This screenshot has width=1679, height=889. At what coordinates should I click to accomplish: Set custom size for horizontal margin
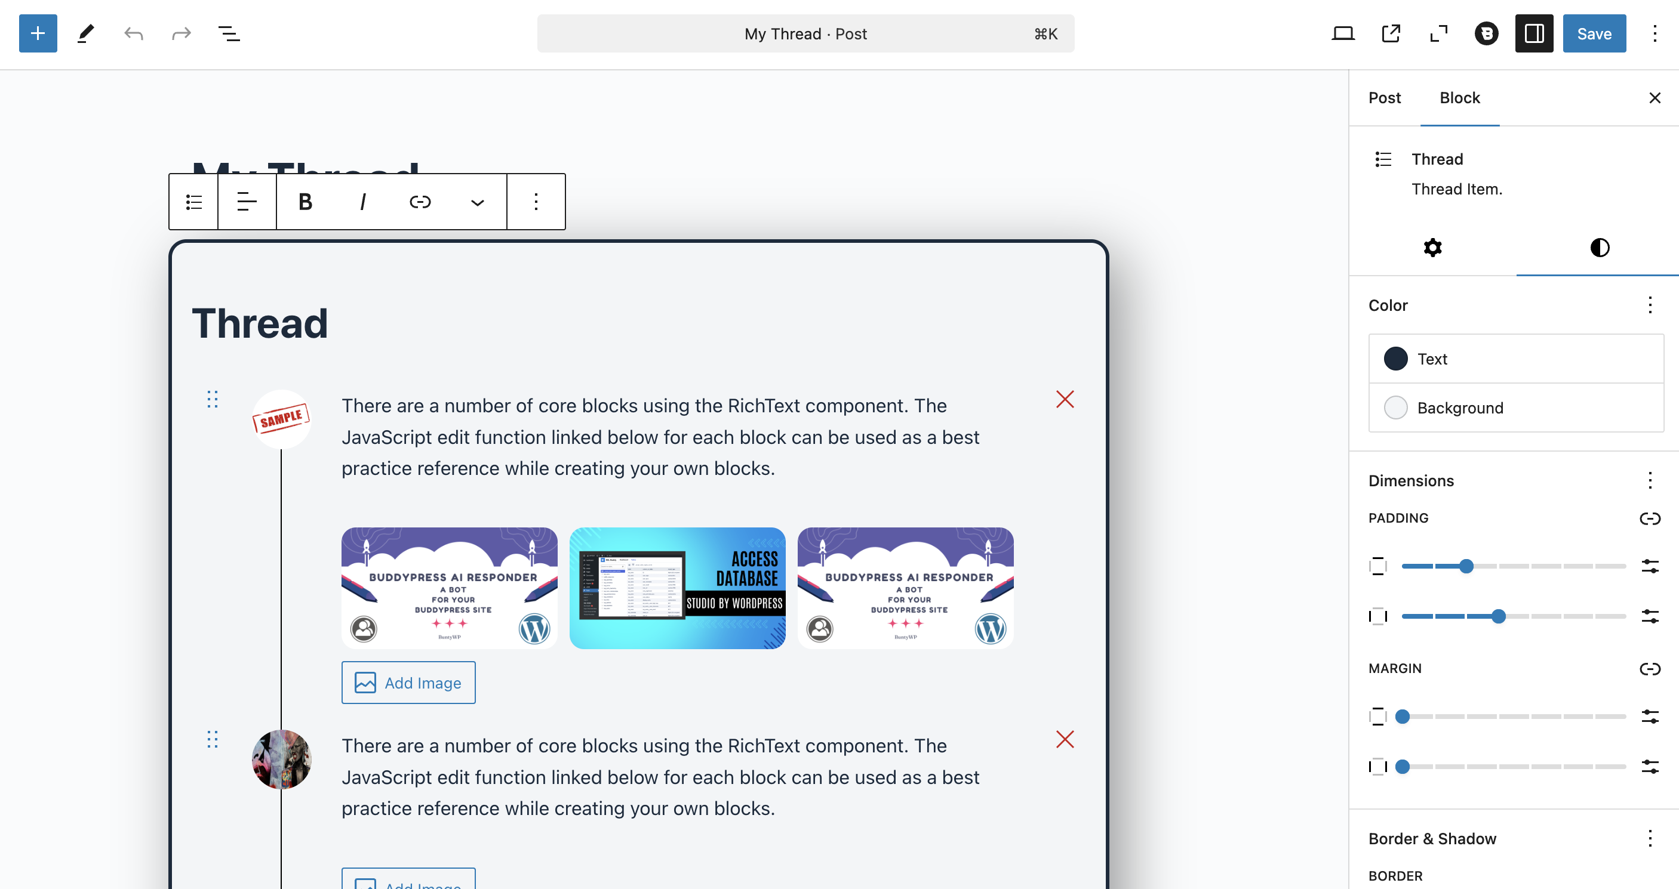pyautogui.click(x=1650, y=767)
